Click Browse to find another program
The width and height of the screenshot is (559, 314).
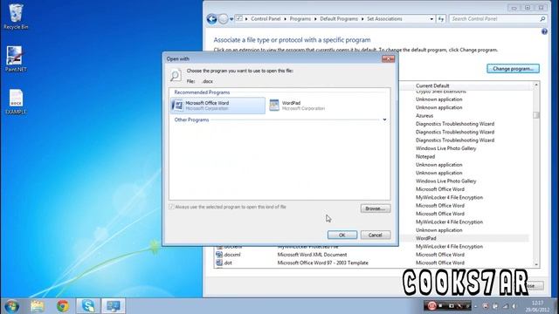point(376,208)
